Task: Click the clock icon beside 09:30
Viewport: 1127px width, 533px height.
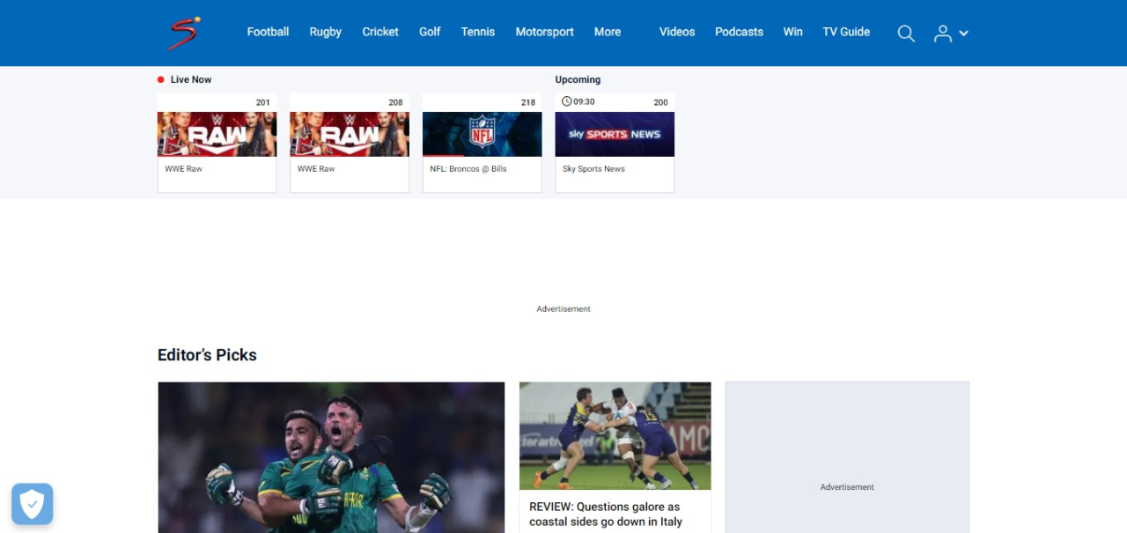Action: pos(567,101)
